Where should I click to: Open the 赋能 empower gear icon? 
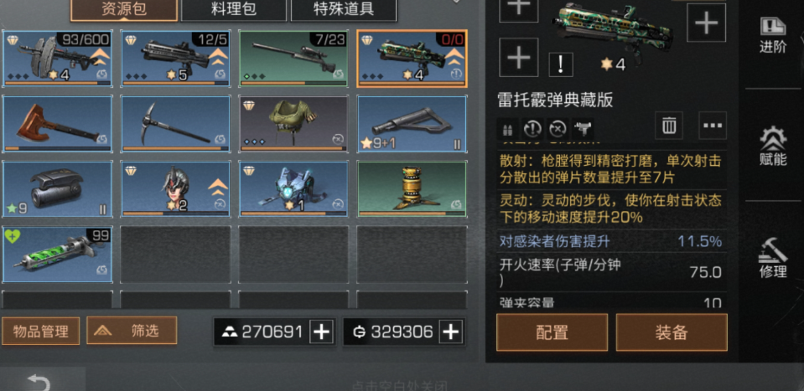pyautogui.click(x=773, y=147)
